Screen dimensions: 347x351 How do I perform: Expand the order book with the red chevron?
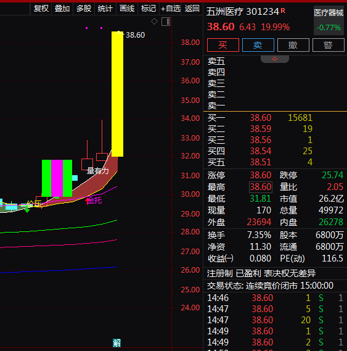coord(275,59)
